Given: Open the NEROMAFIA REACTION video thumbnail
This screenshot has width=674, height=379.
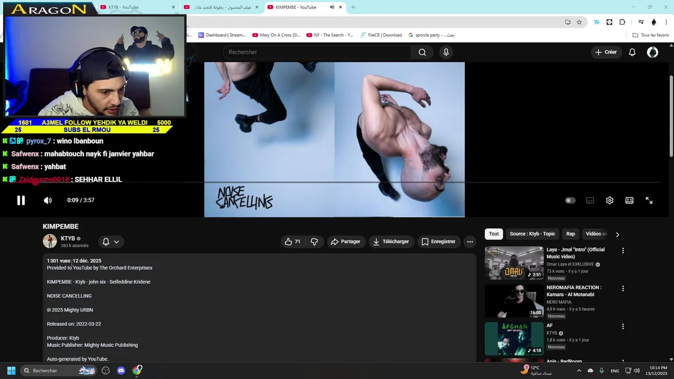Looking at the screenshot, I should pyautogui.click(x=514, y=301).
